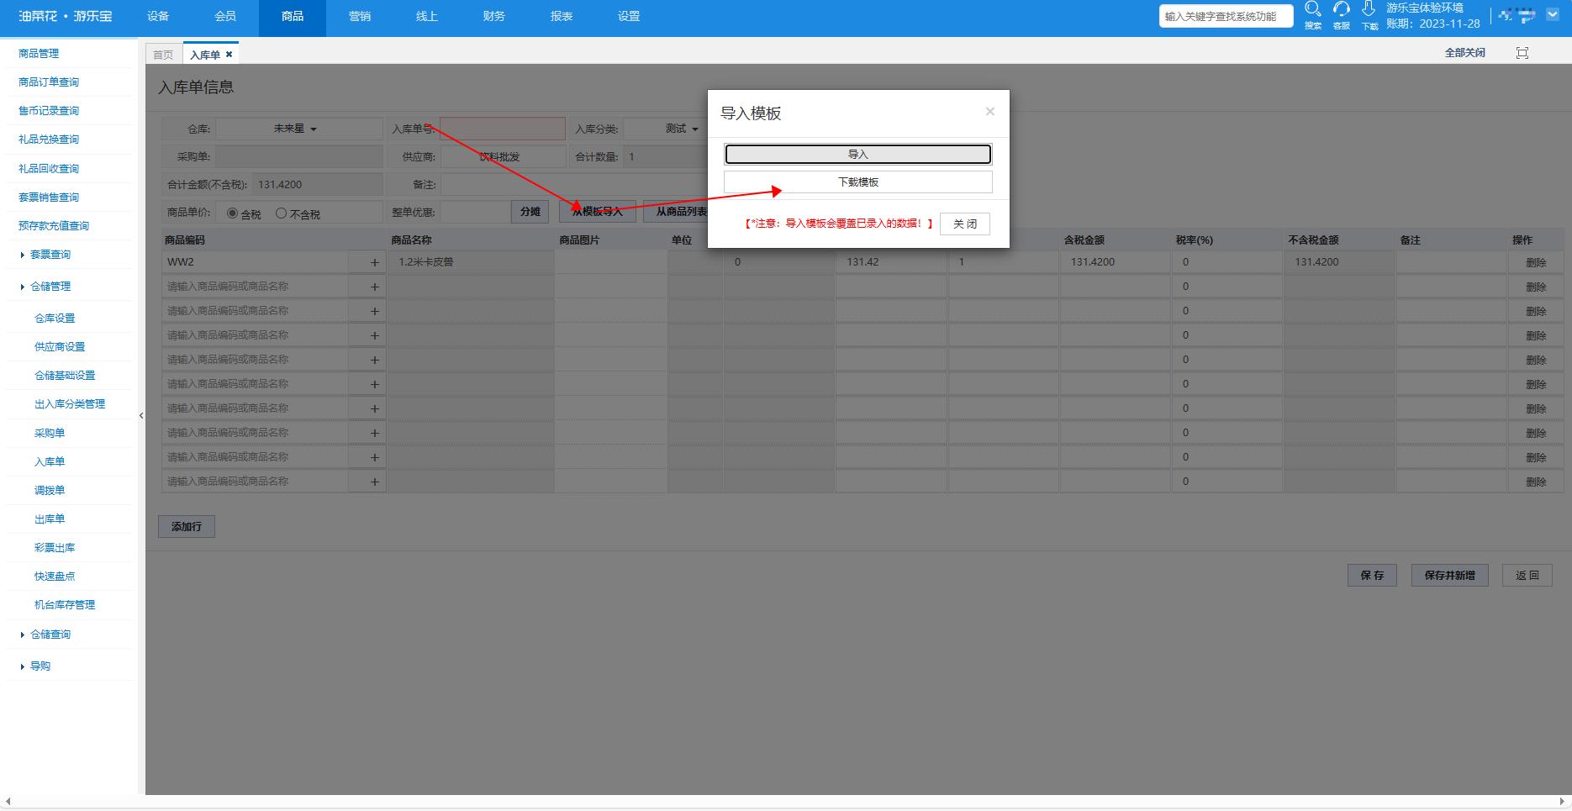Click the 分摊 button
This screenshot has height=811, width=1572.
tap(530, 212)
